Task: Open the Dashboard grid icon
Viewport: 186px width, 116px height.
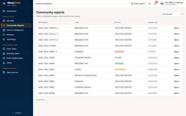Action: (4, 11)
